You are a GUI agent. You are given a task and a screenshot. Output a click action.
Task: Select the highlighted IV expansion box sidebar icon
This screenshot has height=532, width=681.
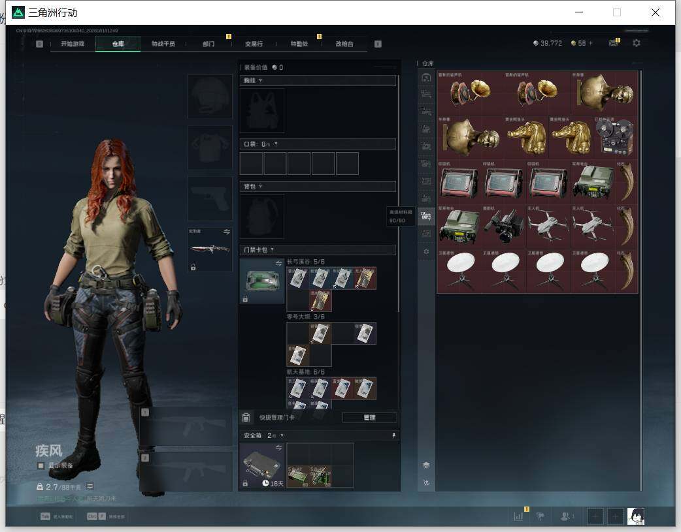click(426, 216)
